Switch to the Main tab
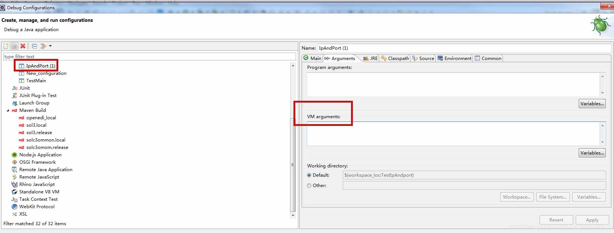Viewport: 614px width, 233px height. pyautogui.click(x=312, y=58)
